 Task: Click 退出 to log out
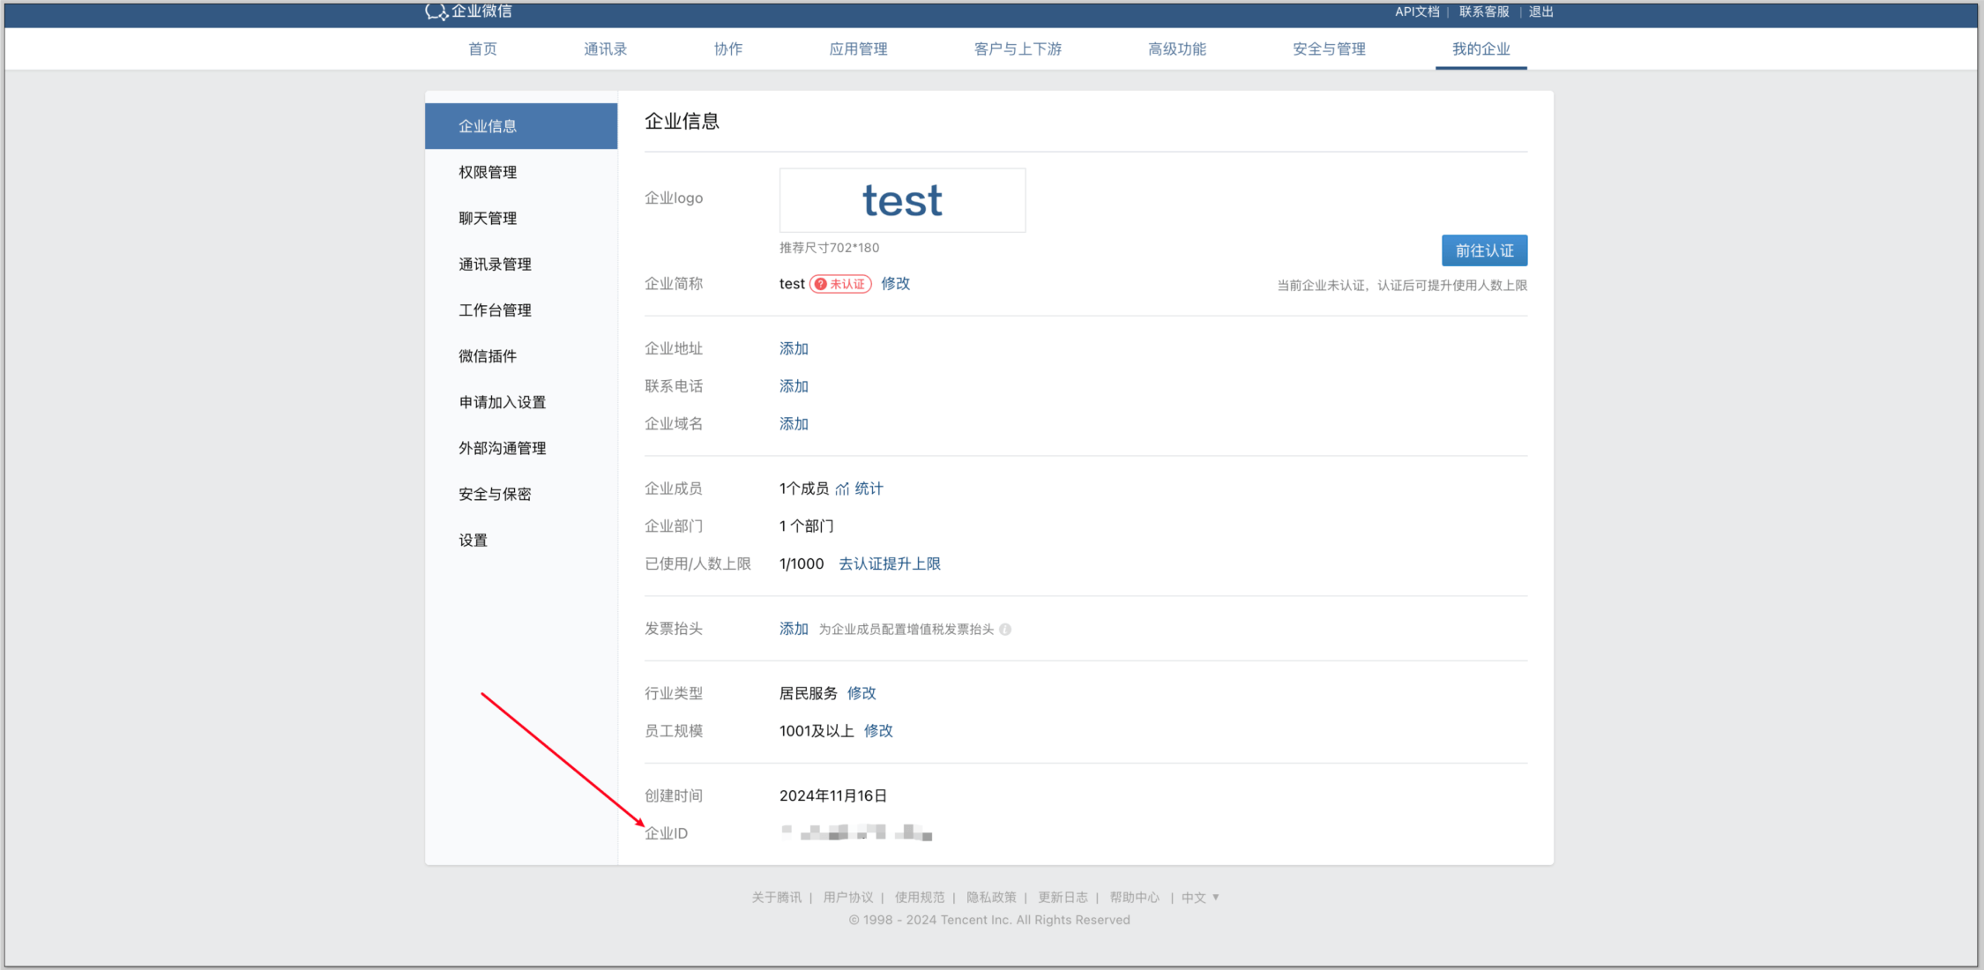point(1540,11)
